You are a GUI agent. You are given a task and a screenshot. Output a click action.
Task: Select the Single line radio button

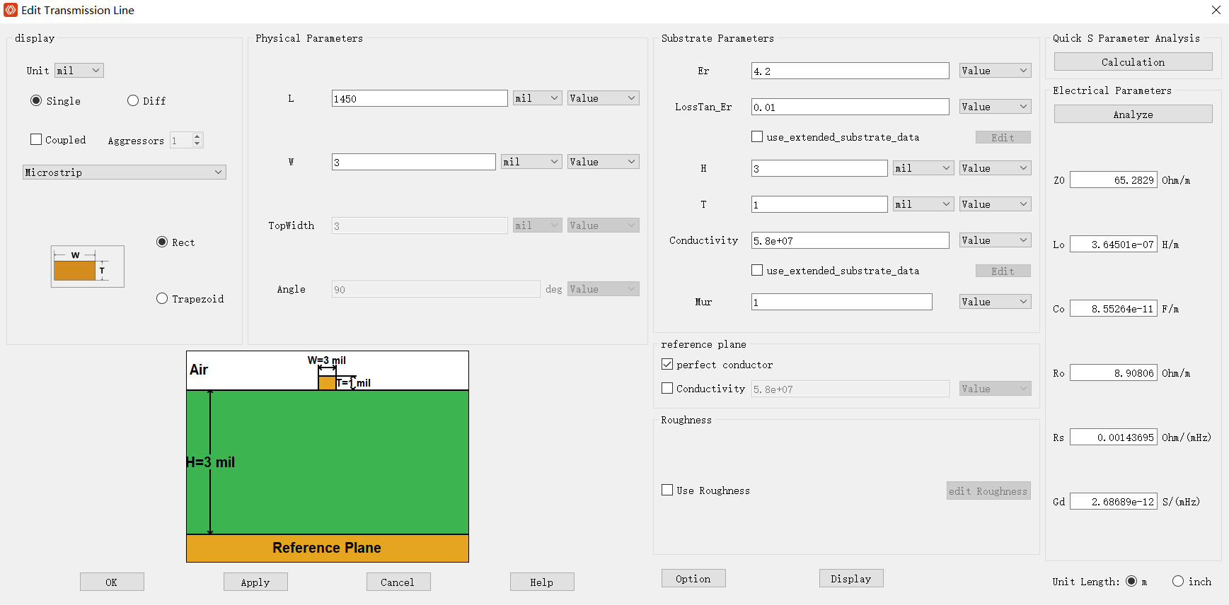pyautogui.click(x=36, y=100)
